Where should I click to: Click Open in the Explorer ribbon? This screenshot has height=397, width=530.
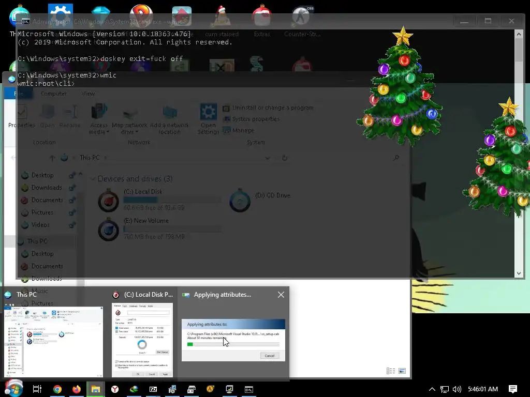[47, 116]
